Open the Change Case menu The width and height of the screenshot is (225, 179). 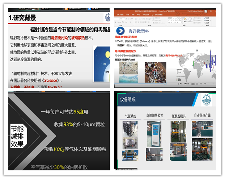[x=127, y=22]
